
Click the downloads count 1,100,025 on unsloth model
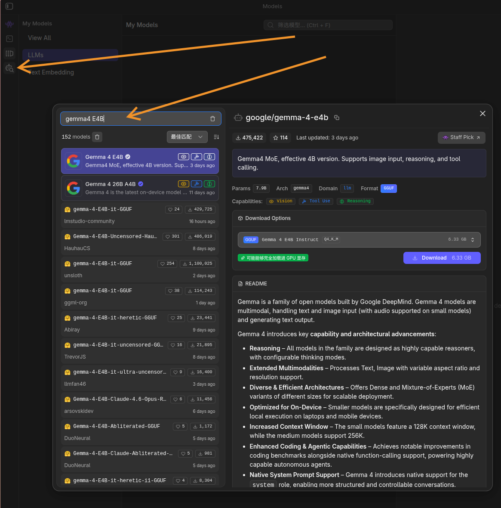(x=197, y=264)
